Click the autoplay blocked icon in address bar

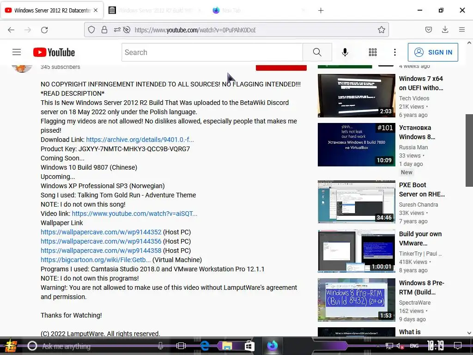pyautogui.click(x=127, y=30)
